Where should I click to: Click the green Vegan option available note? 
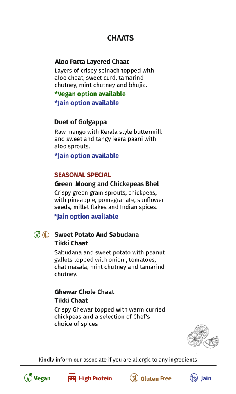[x=90, y=94]
